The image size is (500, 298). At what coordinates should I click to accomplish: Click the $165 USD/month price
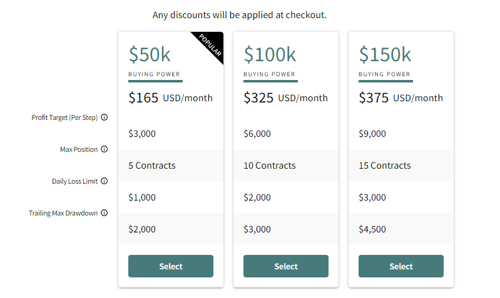pyautogui.click(x=170, y=98)
